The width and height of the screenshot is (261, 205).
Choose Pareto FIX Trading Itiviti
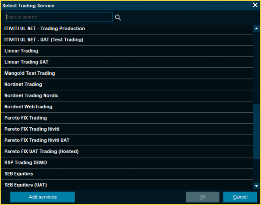click(x=127, y=129)
